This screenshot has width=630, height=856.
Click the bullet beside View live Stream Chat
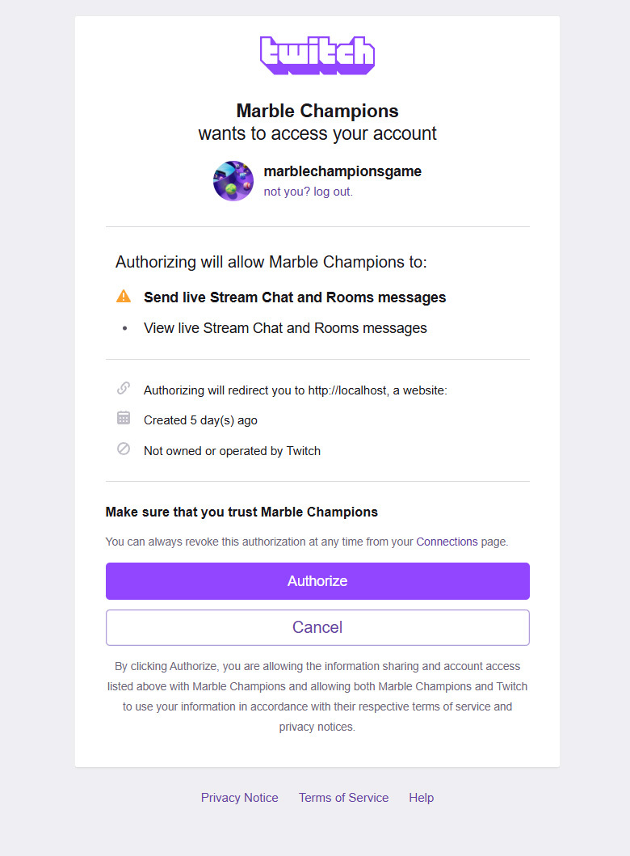tap(125, 328)
